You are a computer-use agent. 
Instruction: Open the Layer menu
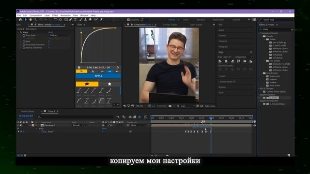pos(47,15)
